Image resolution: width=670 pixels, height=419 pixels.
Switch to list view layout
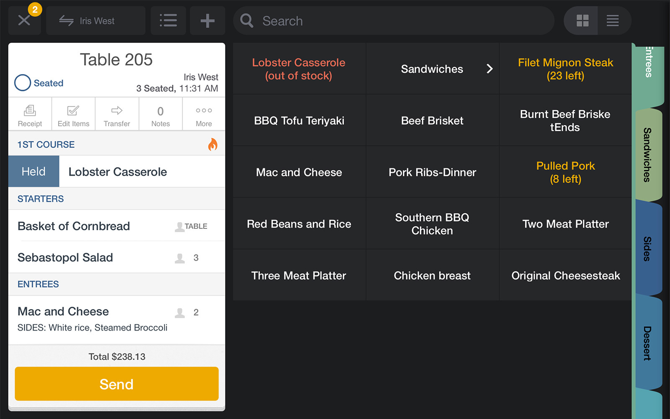[x=613, y=21]
